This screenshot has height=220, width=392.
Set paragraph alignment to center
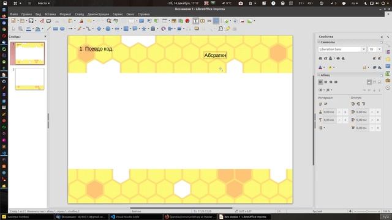tap(325, 82)
